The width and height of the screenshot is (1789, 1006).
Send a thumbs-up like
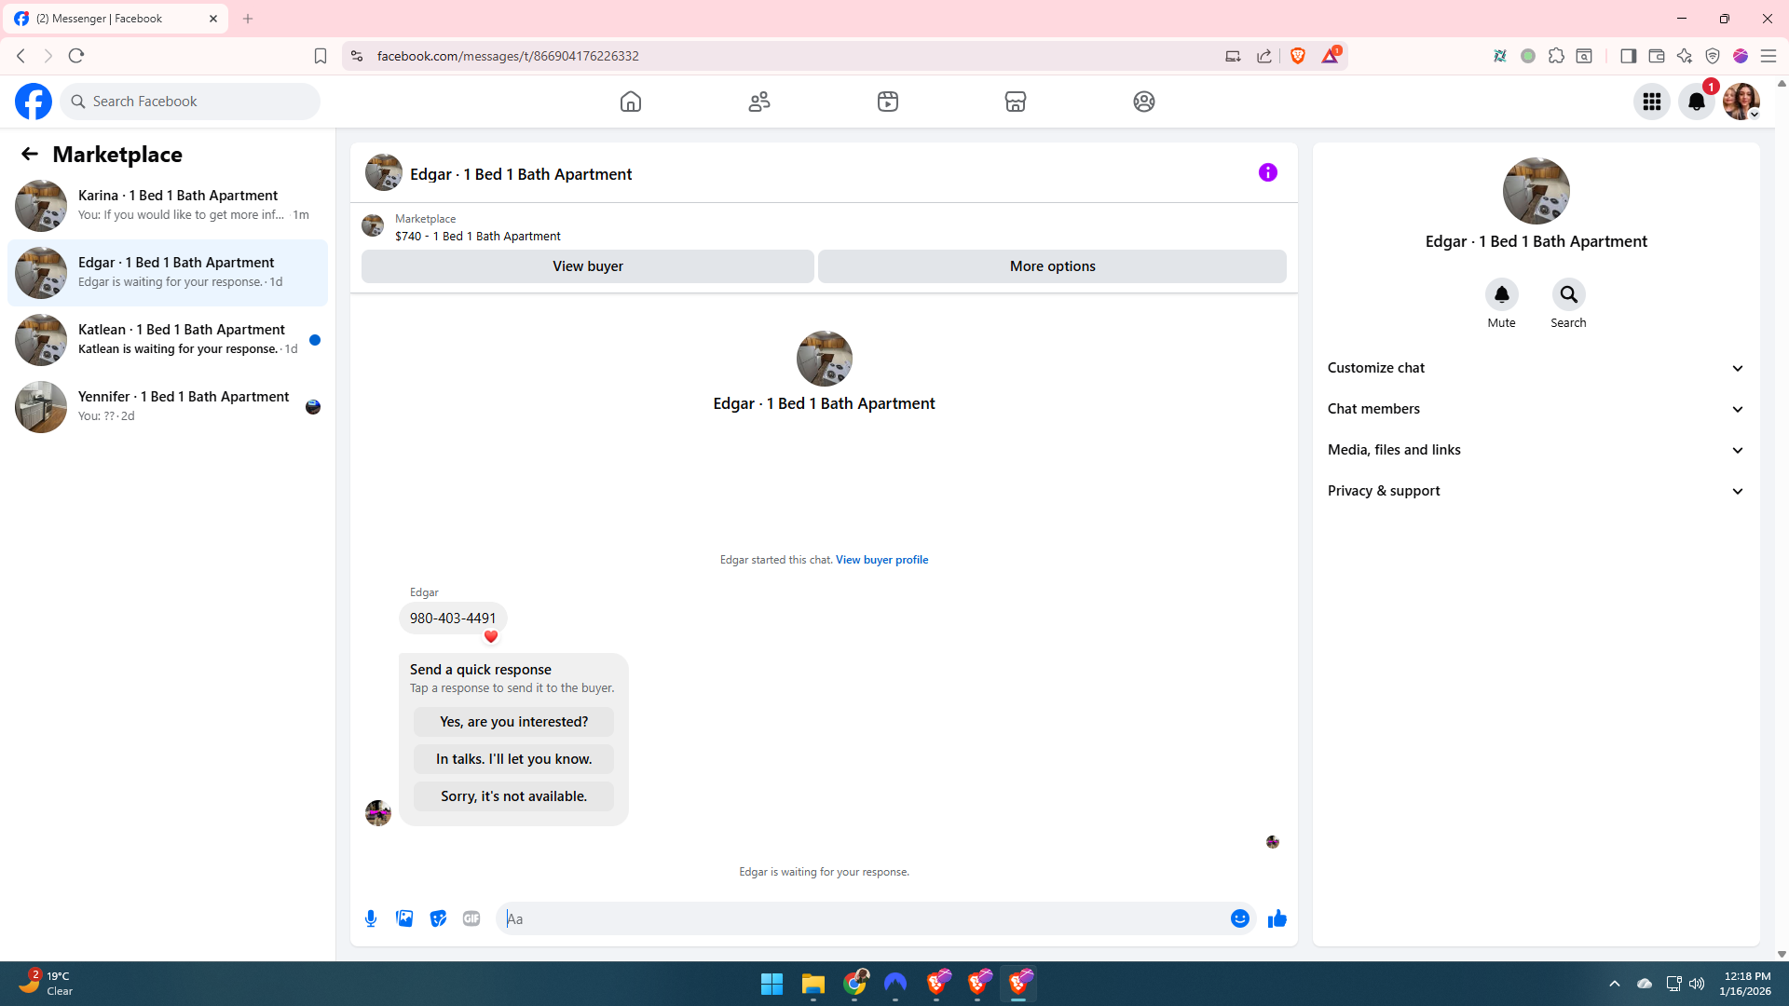point(1277,918)
